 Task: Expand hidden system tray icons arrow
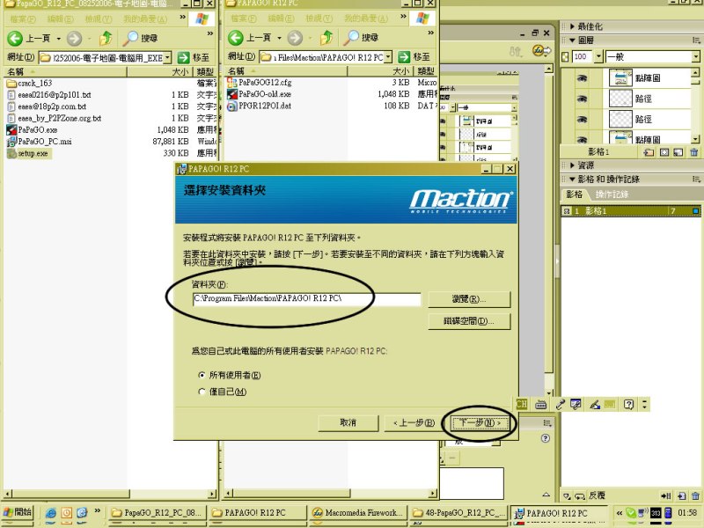620,513
